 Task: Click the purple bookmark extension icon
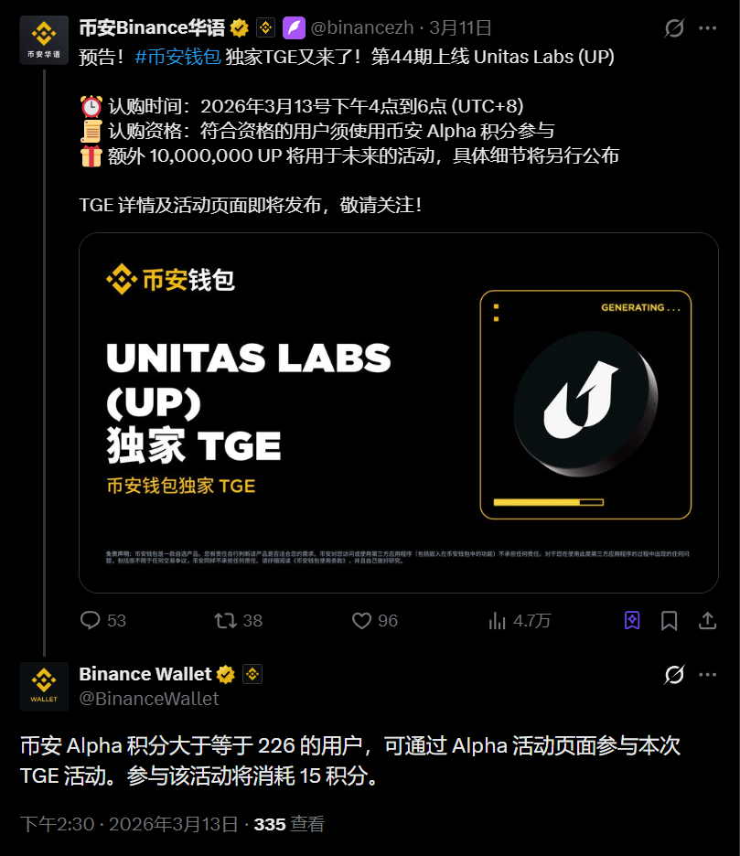point(632,621)
